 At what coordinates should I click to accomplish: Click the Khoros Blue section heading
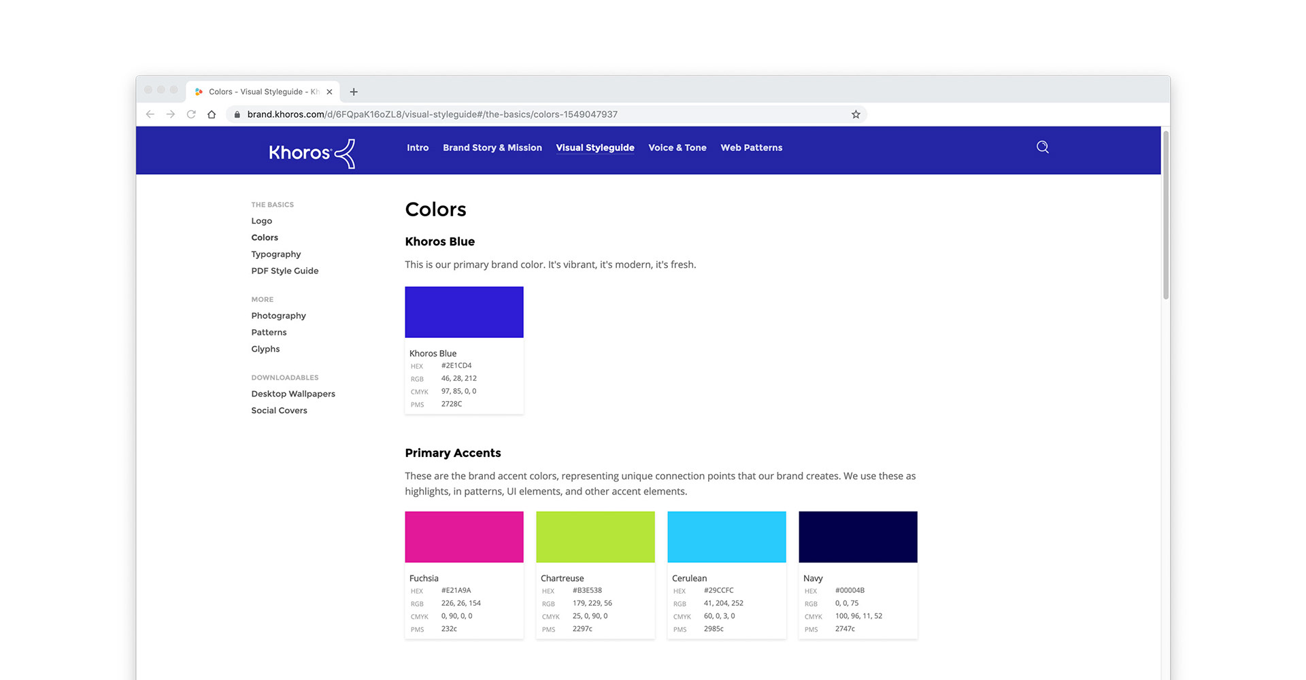(440, 241)
